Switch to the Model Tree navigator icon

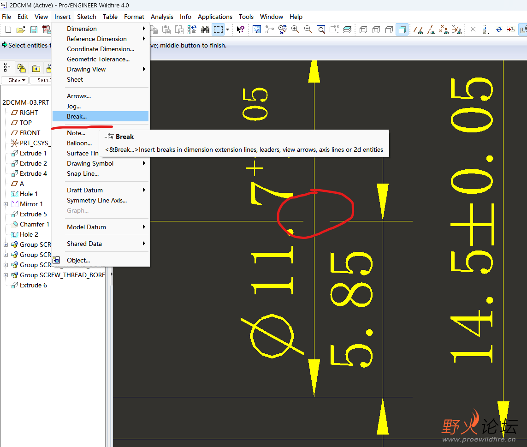pyautogui.click(x=7, y=67)
